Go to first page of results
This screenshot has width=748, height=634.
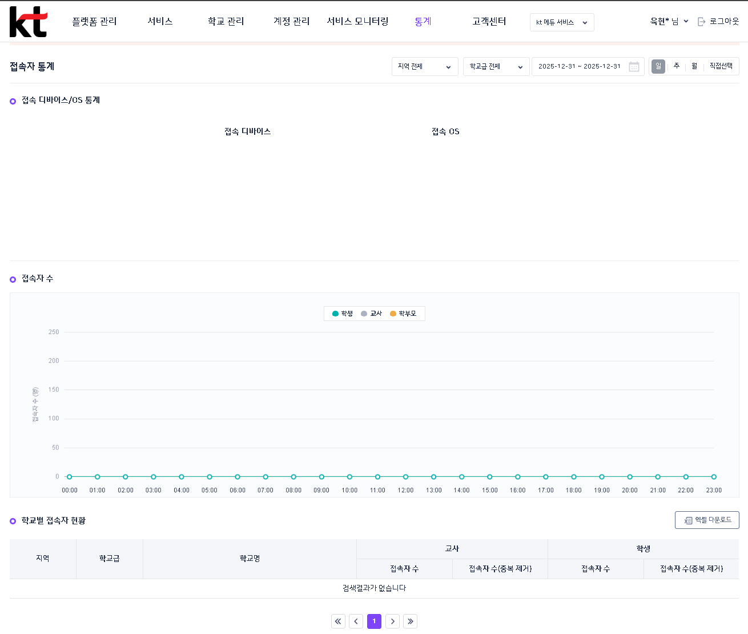pyautogui.click(x=339, y=621)
